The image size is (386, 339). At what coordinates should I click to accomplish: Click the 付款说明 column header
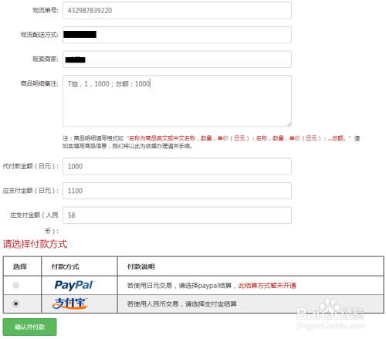[x=141, y=266]
